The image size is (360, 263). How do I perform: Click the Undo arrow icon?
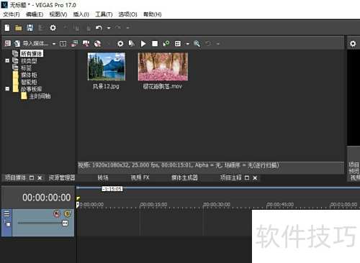point(99,28)
